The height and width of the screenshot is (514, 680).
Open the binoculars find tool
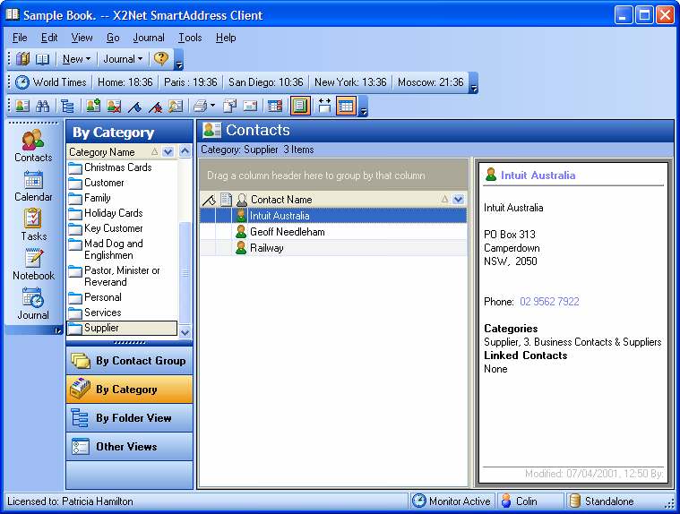[x=42, y=106]
